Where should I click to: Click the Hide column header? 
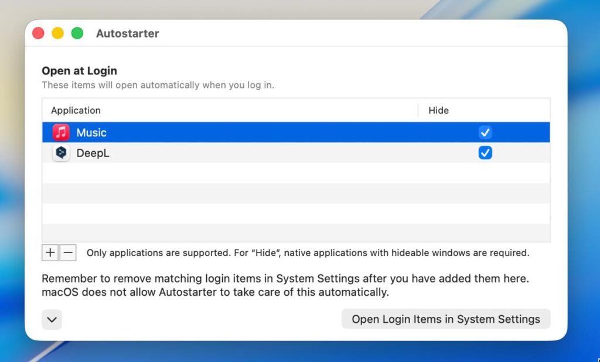[x=438, y=110]
